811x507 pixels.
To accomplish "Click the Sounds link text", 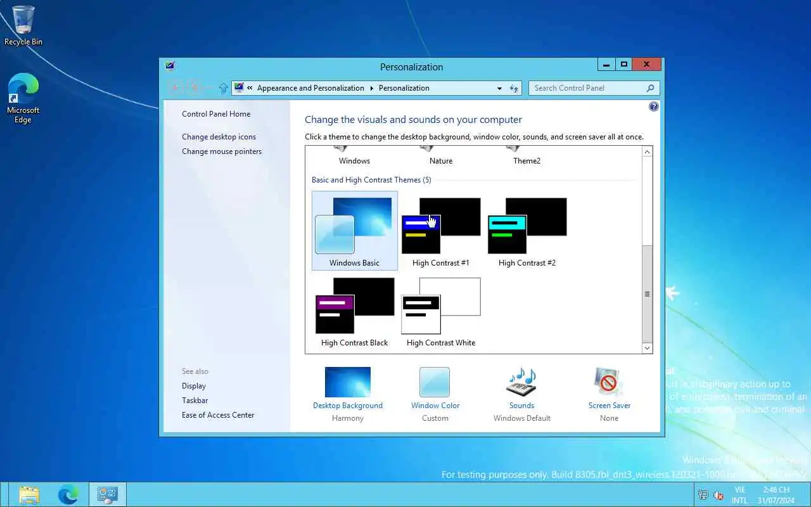I will coord(522,406).
